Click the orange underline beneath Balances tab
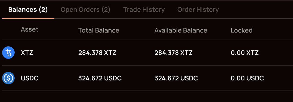Image resolution: width=293 pixels, height=102 pixels. click(28, 18)
